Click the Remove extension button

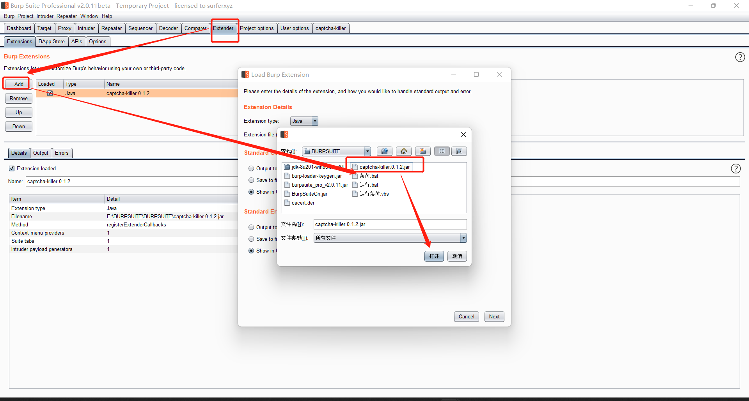[x=19, y=98]
